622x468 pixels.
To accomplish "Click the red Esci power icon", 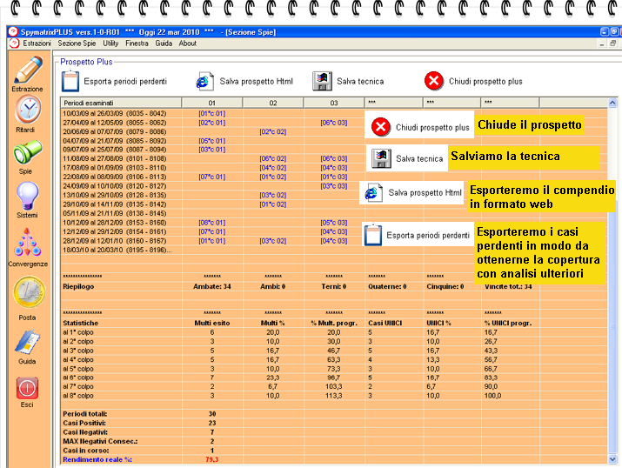I will coord(27,388).
